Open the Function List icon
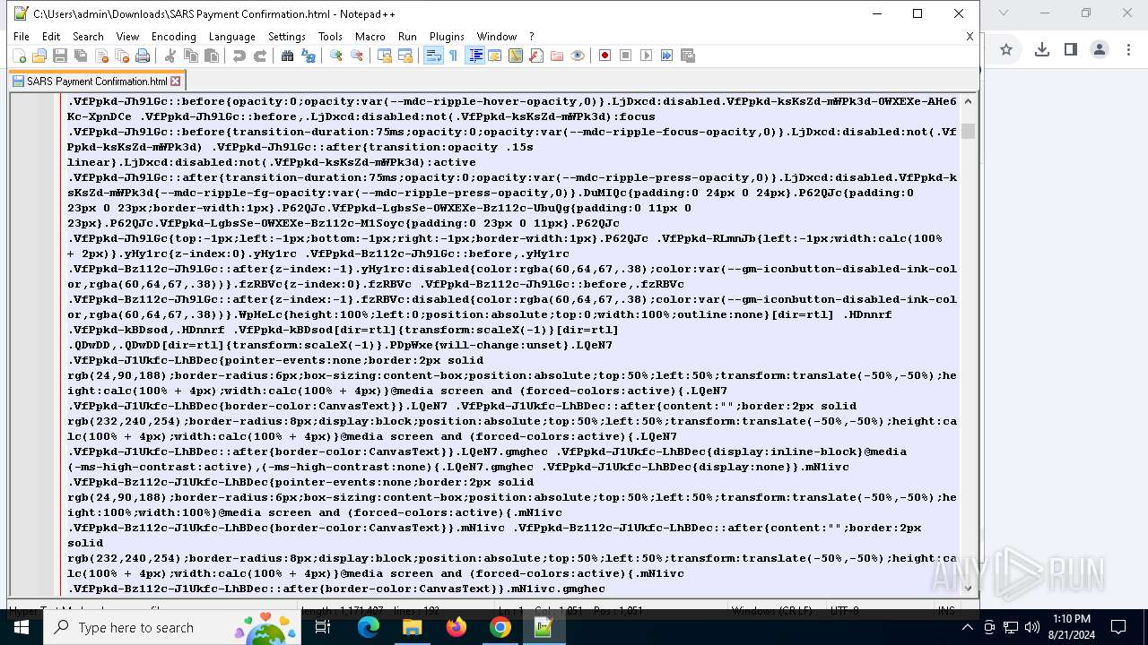The image size is (1148, 645). (536, 56)
